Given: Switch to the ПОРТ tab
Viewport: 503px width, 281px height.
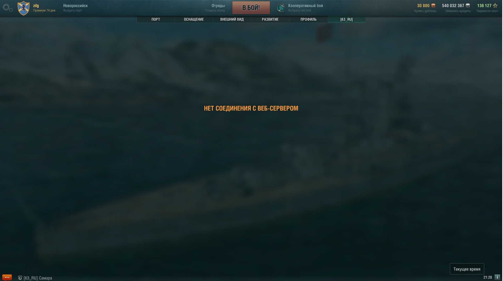Looking at the screenshot, I should (x=156, y=19).
